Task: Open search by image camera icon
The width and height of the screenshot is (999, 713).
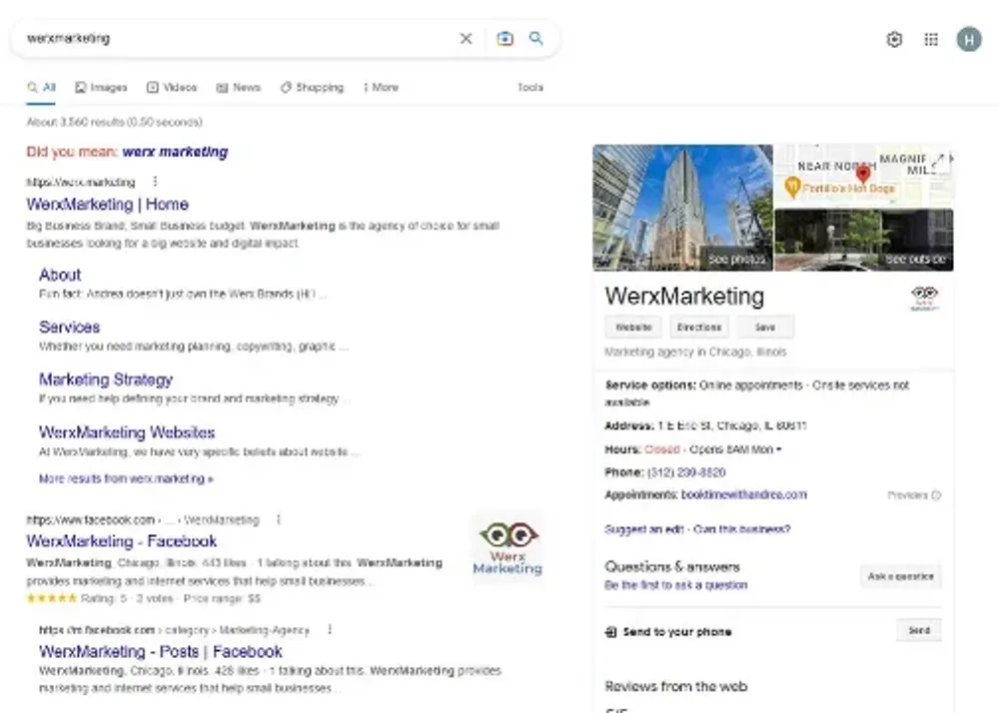Action: point(504,39)
